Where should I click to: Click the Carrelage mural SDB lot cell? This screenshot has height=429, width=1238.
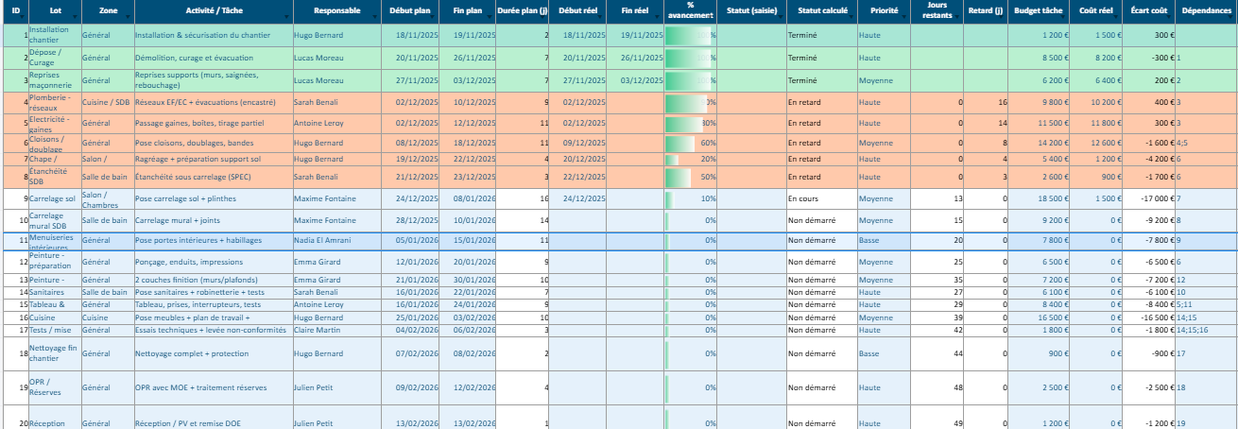(x=53, y=220)
